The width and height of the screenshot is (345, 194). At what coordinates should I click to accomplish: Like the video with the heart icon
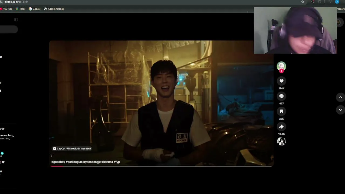pos(281,81)
